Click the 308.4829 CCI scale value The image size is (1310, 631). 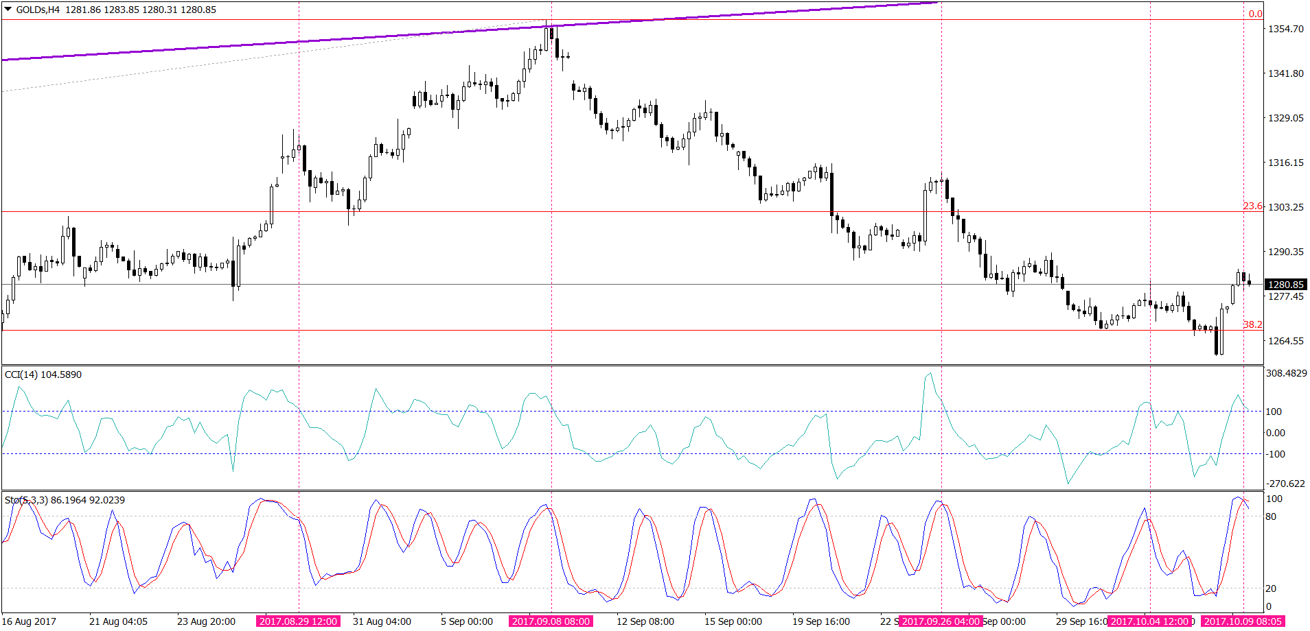tap(1287, 373)
